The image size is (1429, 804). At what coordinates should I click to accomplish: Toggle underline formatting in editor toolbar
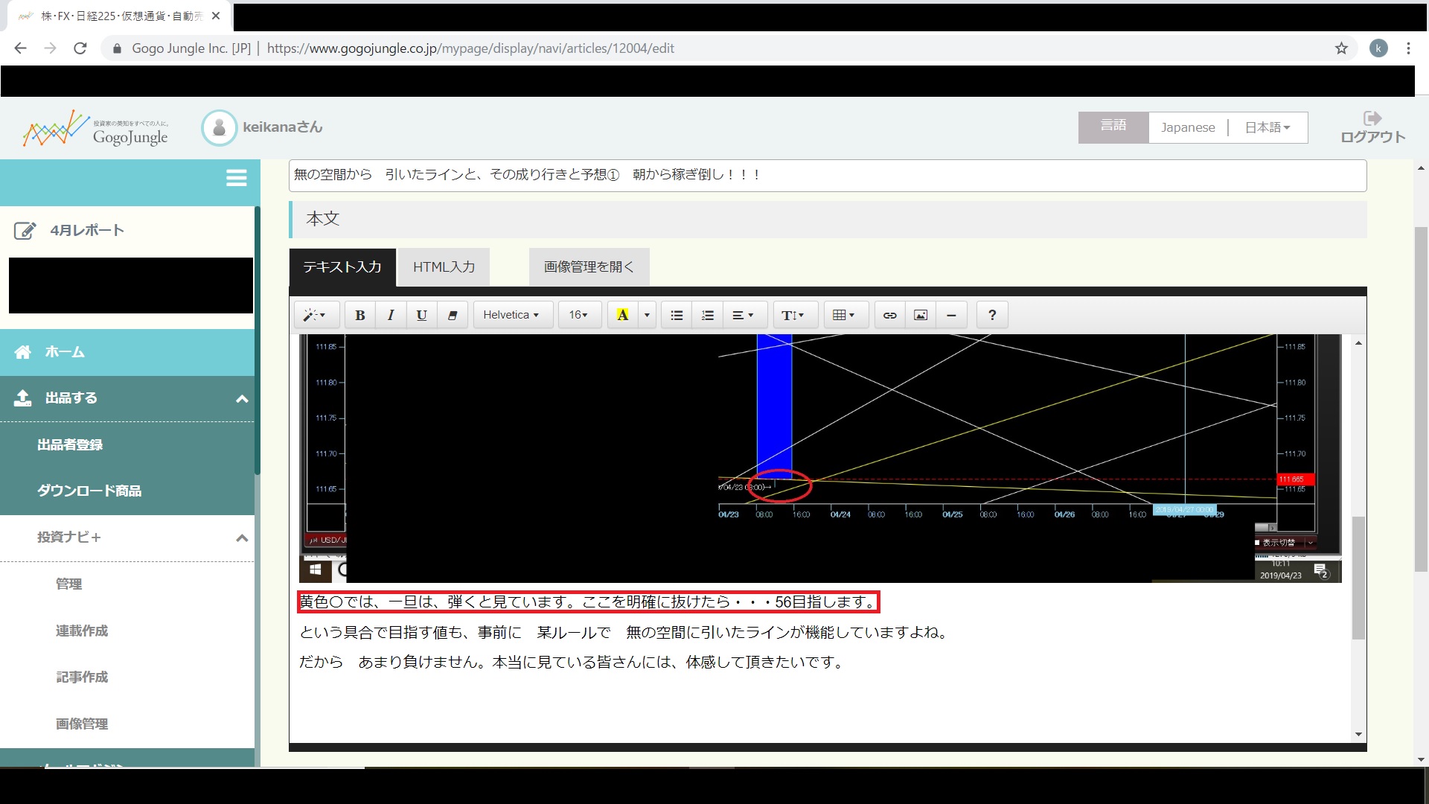[x=421, y=315]
